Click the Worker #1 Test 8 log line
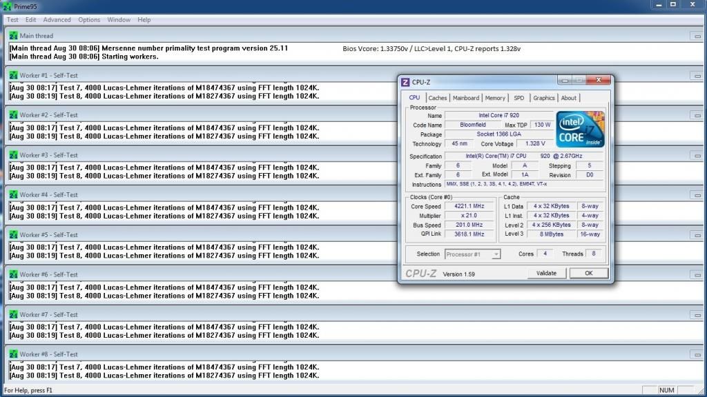The height and width of the screenshot is (397, 707). point(164,96)
